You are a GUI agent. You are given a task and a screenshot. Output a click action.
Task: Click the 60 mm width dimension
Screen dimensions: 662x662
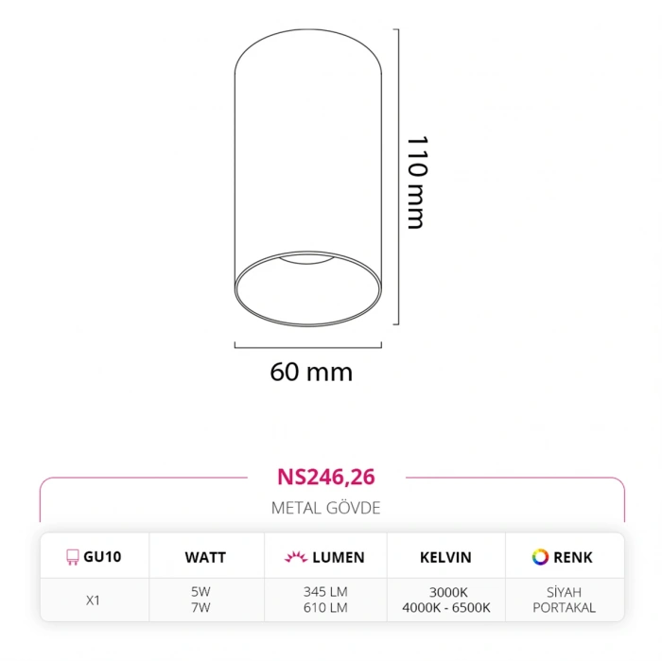point(311,372)
